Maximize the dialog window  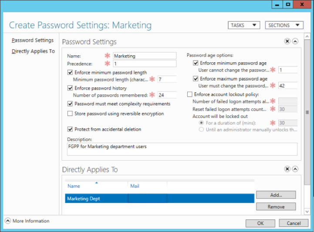click(288, 4)
